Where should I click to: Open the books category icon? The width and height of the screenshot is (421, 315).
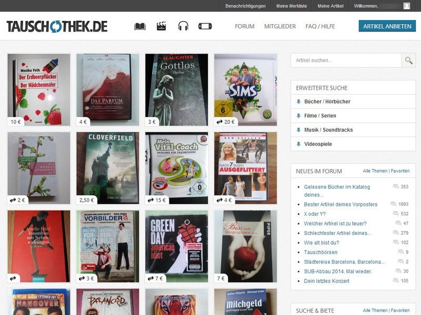(140, 26)
